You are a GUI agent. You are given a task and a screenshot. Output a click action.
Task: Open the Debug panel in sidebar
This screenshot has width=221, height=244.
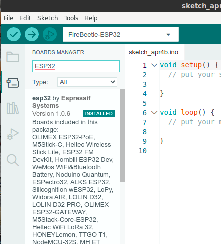(x=13, y=134)
